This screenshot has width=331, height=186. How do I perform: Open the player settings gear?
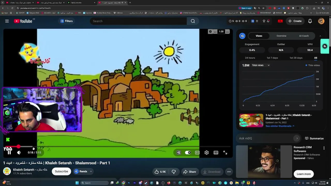point(207,153)
